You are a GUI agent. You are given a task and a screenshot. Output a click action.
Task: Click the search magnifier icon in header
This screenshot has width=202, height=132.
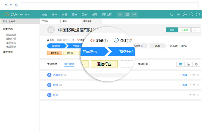172,14
